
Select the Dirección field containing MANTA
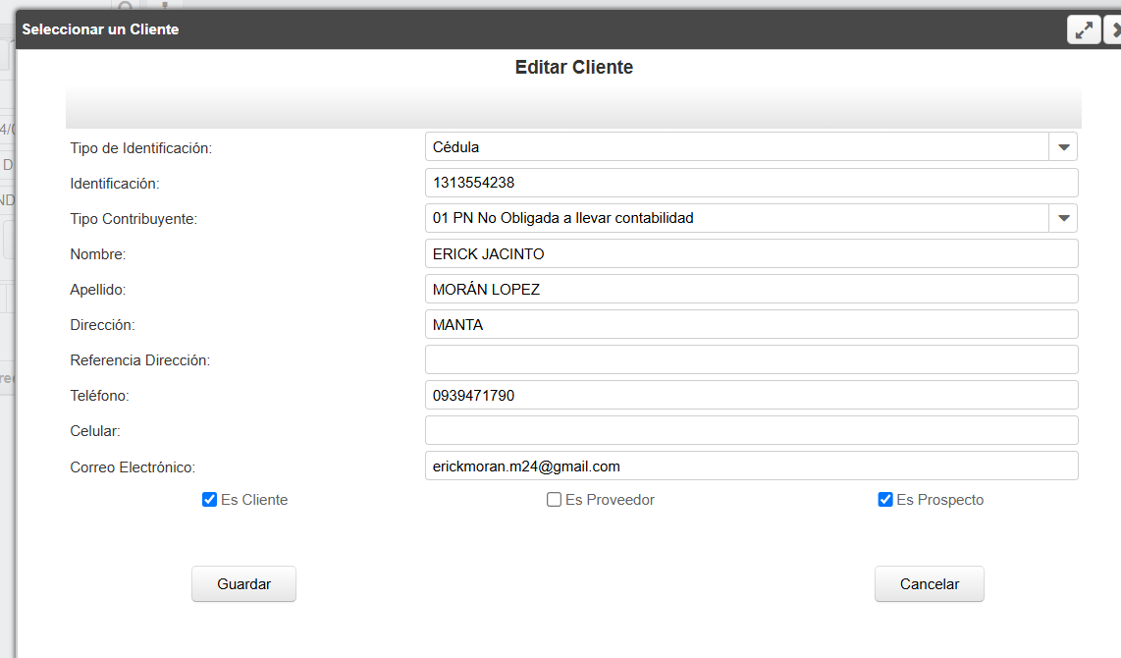[x=751, y=324]
